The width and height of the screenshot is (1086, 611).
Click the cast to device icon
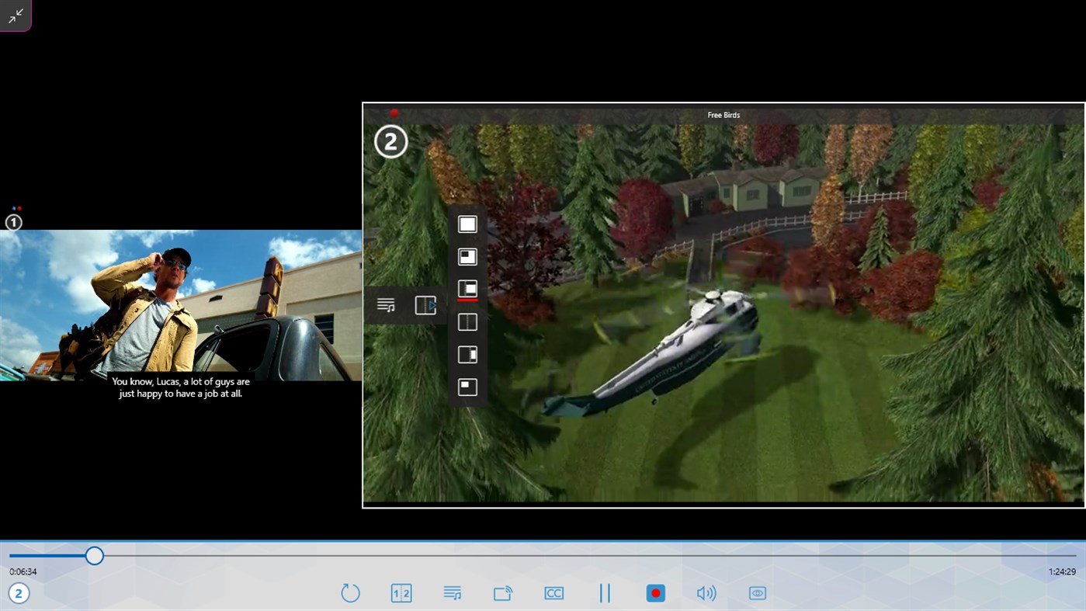click(502, 592)
